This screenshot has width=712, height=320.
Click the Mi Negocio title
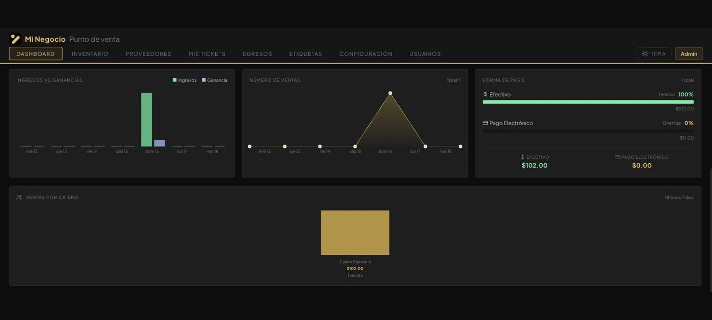pos(45,39)
